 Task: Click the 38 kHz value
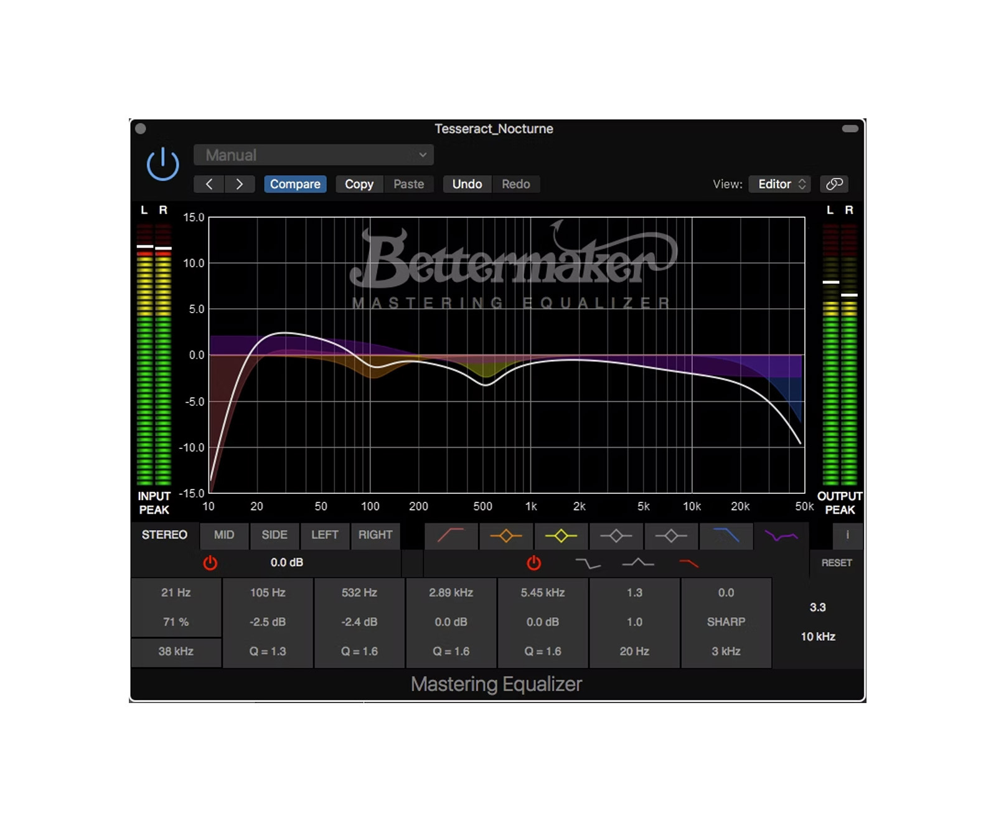(176, 651)
